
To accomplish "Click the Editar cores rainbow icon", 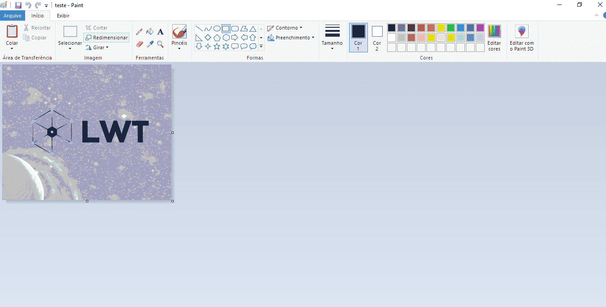I will [494, 32].
